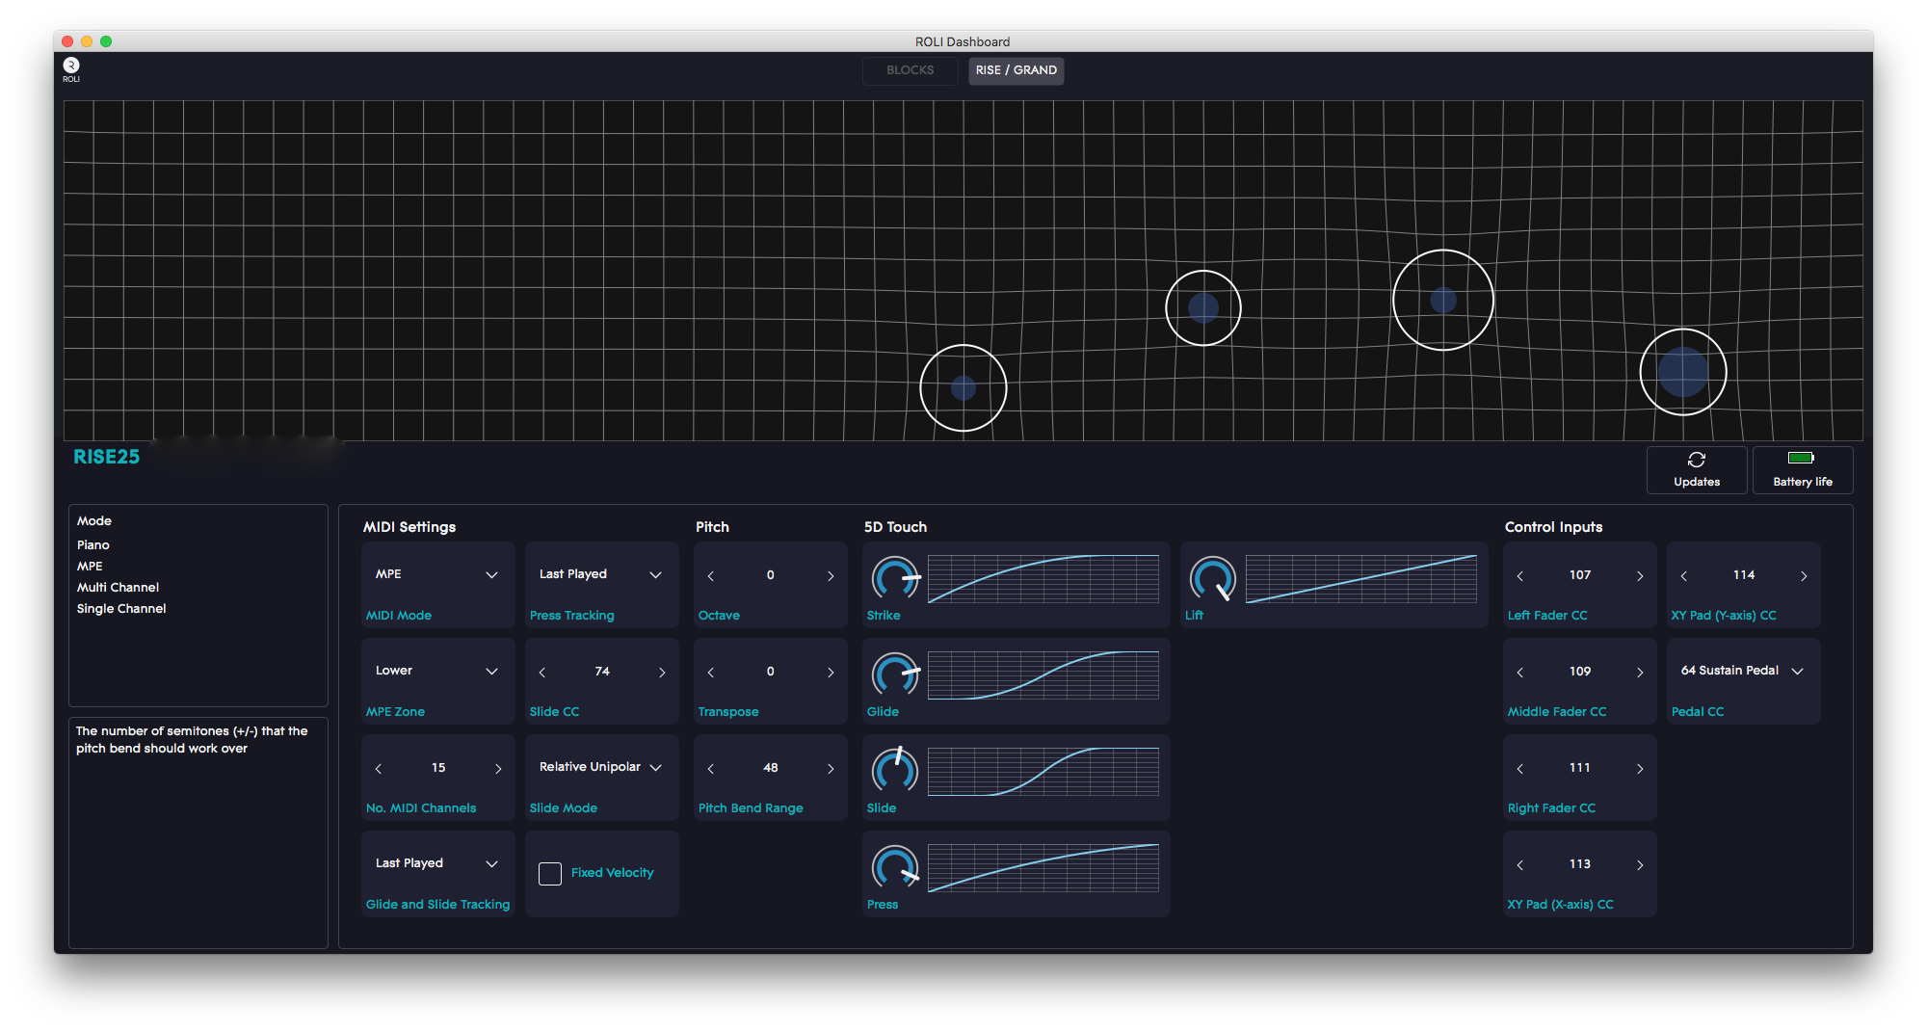Increase Transpose with right arrow
1927x1031 pixels.
(831, 673)
